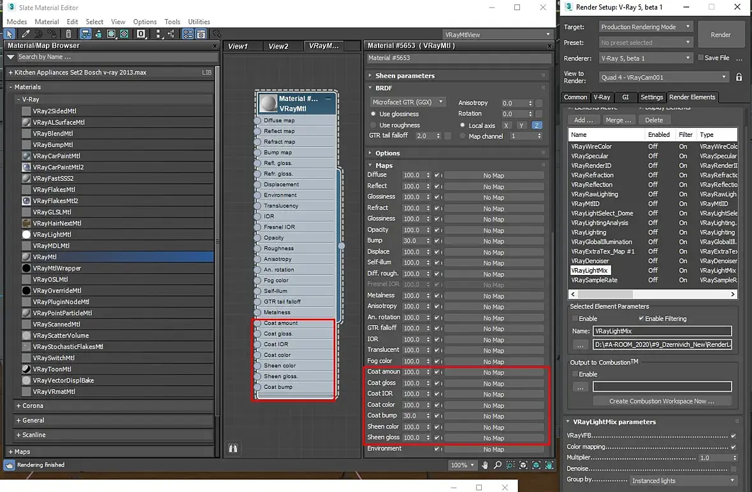
Task: Open the 100% zoom level dropdown
Action: (x=462, y=465)
